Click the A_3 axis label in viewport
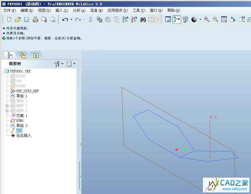 pyautogui.click(x=213, y=117)
